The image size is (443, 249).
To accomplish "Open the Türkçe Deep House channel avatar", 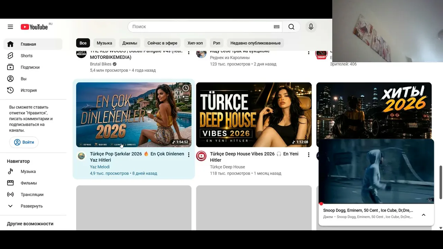I will point(201,156).
